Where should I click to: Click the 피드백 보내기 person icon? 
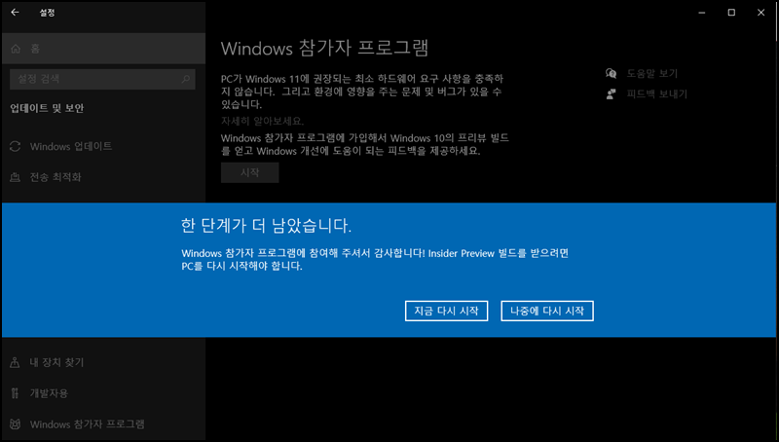pyautogui.click(x=612, y=93)
